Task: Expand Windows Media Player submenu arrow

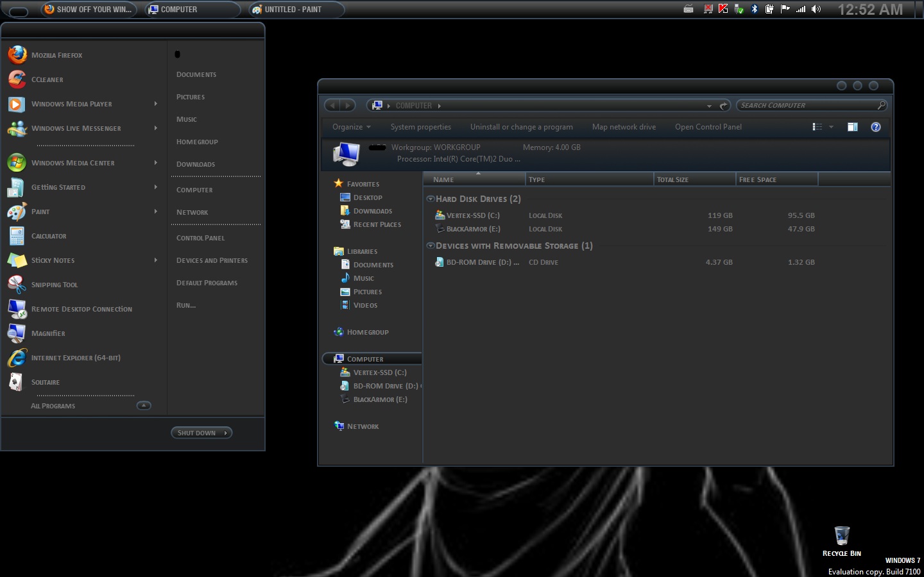Action: click(x=156, y=104)
